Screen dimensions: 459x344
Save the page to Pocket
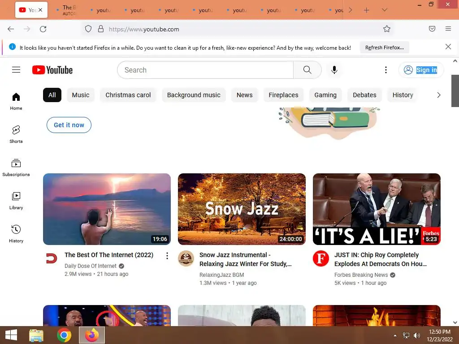coord(432,29)
